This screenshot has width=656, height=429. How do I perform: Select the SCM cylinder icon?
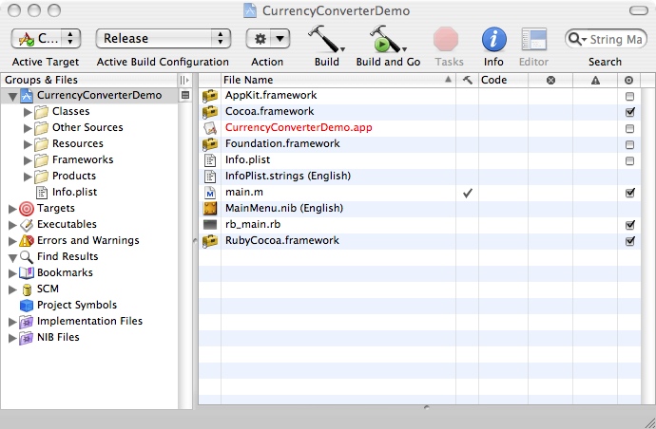click(x=27, y=289)
